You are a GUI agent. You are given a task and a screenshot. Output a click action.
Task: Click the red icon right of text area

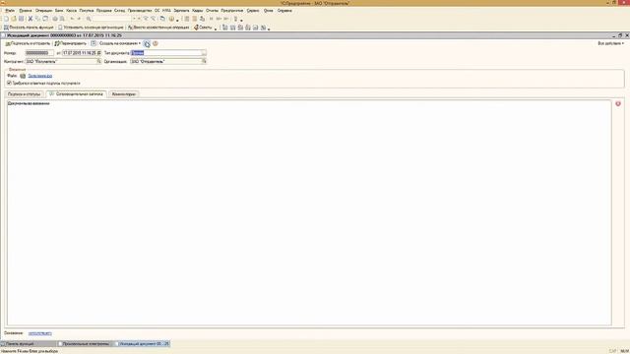(618, 103)
